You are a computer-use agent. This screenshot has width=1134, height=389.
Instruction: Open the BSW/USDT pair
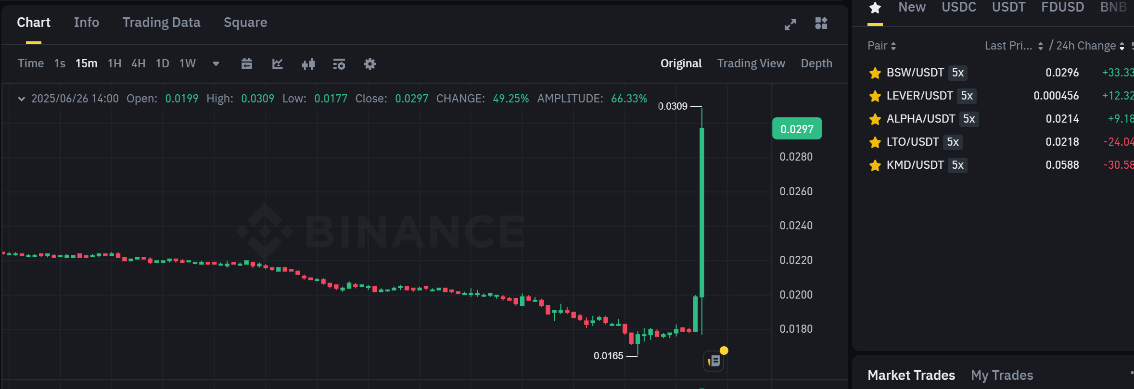915,73
